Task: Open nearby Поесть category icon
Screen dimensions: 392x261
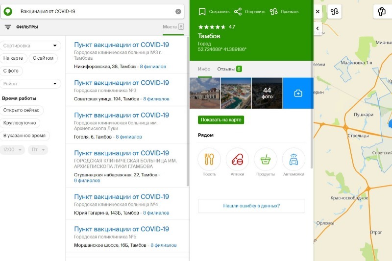Action: coord(209,159)
